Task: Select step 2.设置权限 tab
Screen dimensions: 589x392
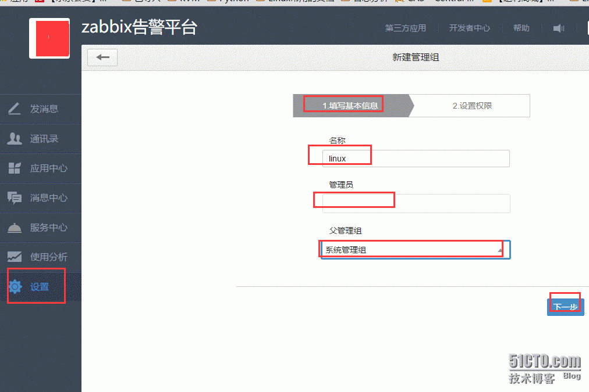Action: pos(472,106)
